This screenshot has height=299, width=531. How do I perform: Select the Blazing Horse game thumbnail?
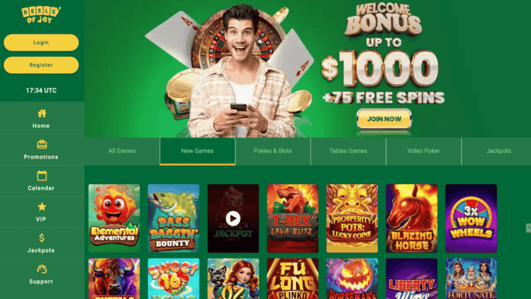click(411, 218)
